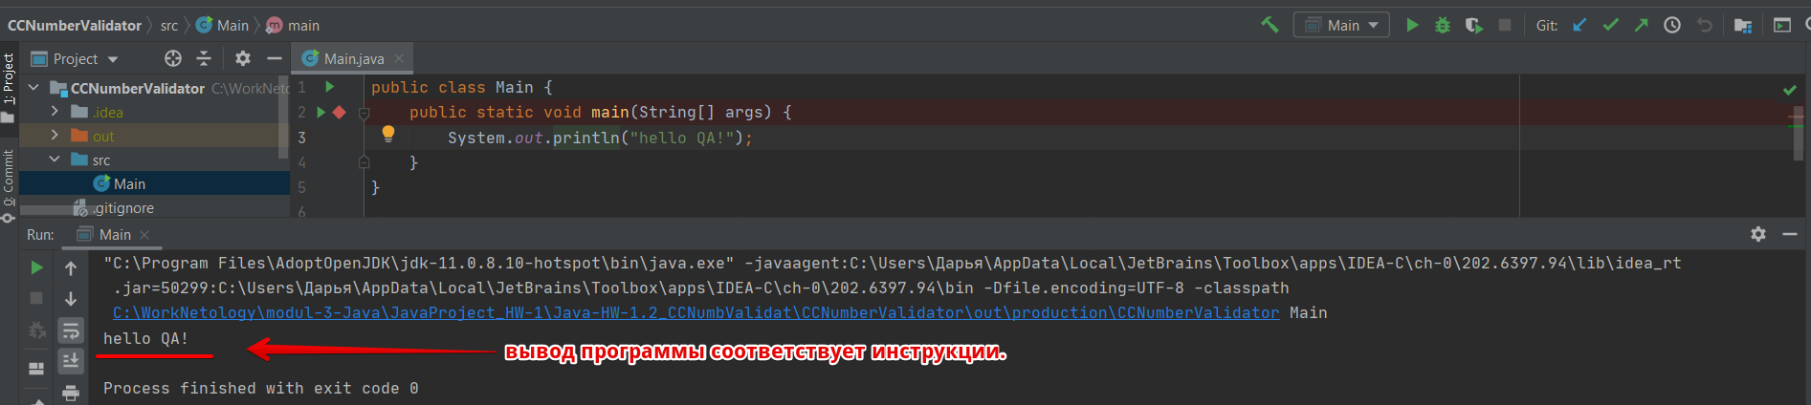Toggle scroll to end in Run console
The width and height of the screenshot is (1811, 405).
tap(71, 360)
